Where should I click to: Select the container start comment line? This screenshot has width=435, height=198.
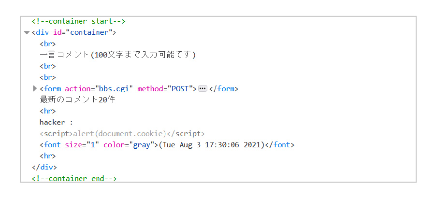point(78,21)
